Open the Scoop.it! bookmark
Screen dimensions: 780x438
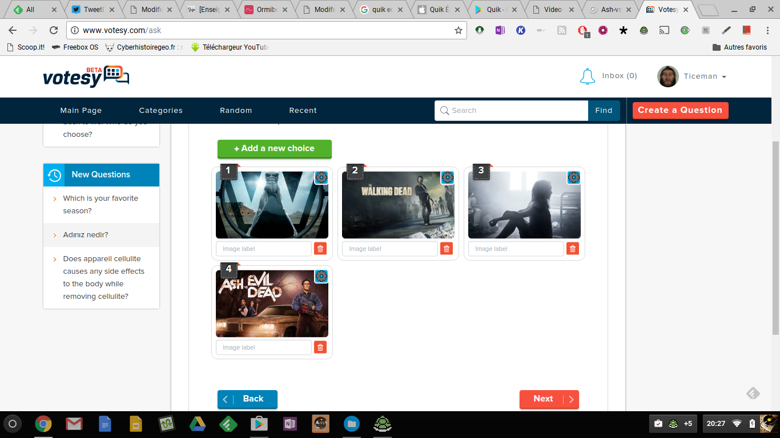point(26,47)
